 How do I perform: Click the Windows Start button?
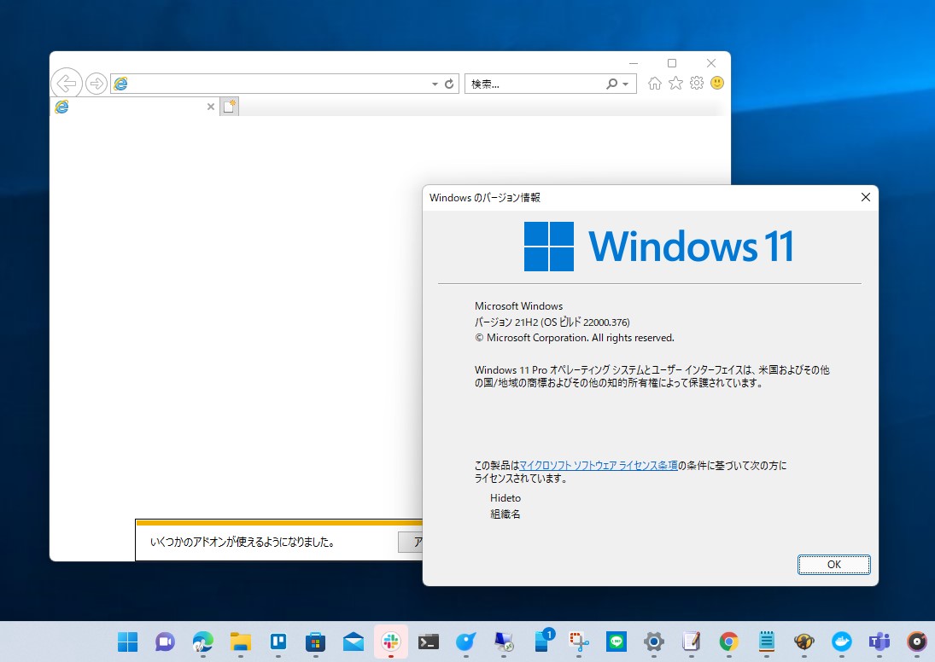tap(126, 642)
